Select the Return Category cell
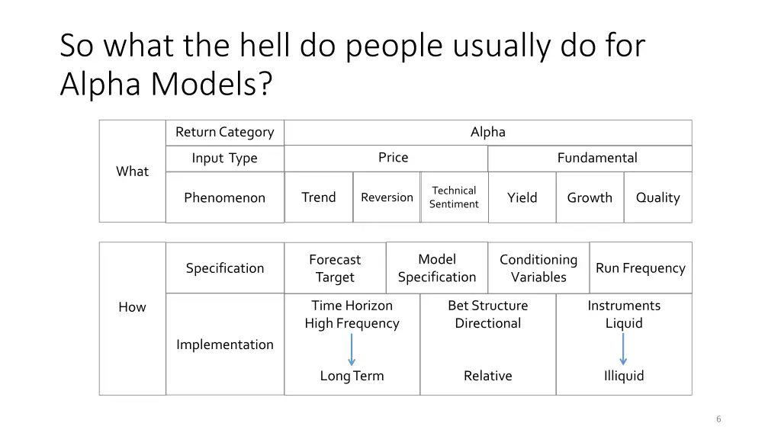This screenshot has width=781, height=439. point(225,133)
